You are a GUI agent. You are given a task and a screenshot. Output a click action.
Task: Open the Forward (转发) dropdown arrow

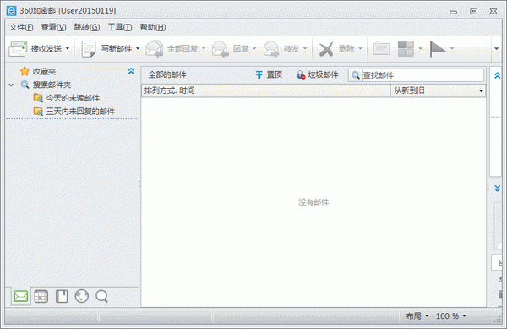coord(305,49)
